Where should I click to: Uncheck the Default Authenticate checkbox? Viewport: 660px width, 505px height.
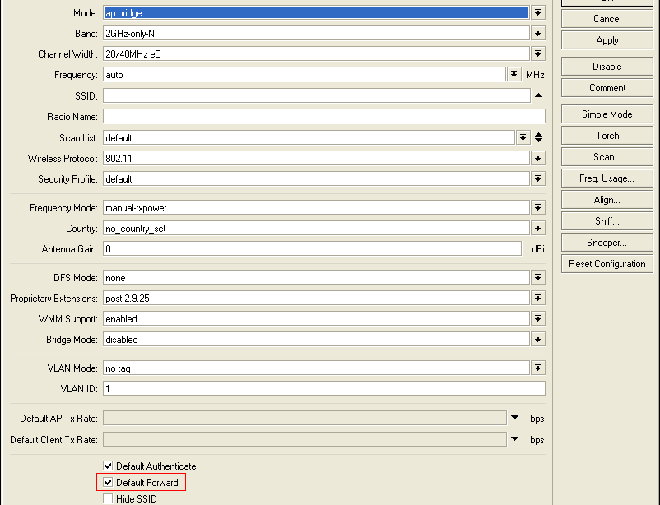pyautogui.click(x=108, y=466)
